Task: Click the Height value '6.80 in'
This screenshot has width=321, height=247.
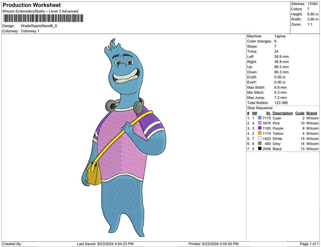Action: [x=313, y=14]
